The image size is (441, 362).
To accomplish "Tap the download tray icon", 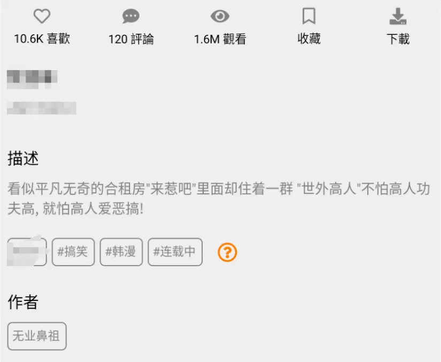I will pos(398,16).
